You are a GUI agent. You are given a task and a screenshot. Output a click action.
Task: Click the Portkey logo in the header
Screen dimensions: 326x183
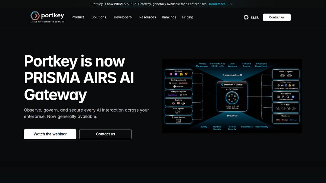pyautogui.click(x=47, y=17)
